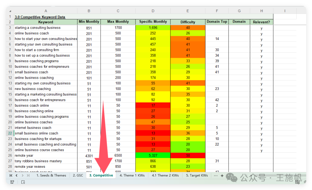Click the 'remote year reviews' cell
Screen dimensions: 312x190
[x=46, y=167]
